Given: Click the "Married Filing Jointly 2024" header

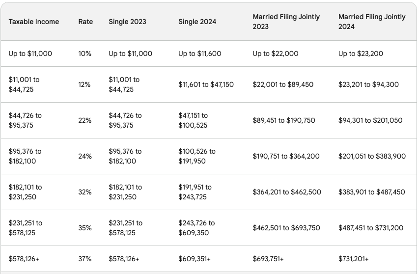Looking at the screenshot, I should click(x=372, y=22).
